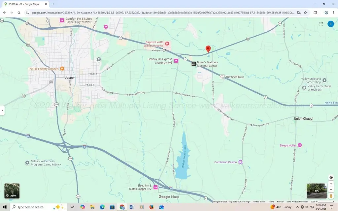
Task: Click The Pie Factory restaurant marker
Action: tap(62, 69)
